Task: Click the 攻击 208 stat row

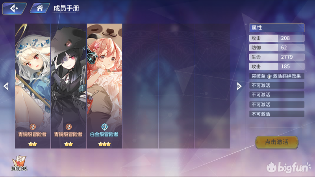Action: click(277, 38)
